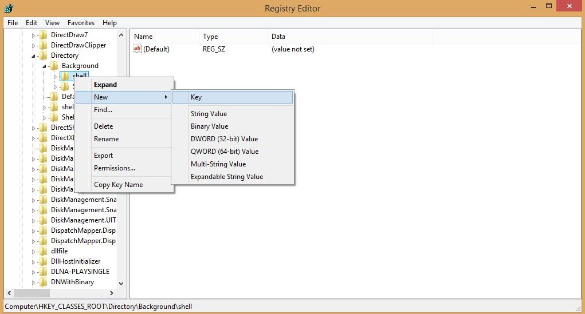Select the (Default) value name
This screenshot has width=585, height=314.
click(156, 49)
